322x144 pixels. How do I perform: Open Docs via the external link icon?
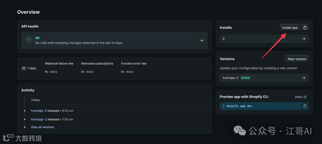point(305,97)
